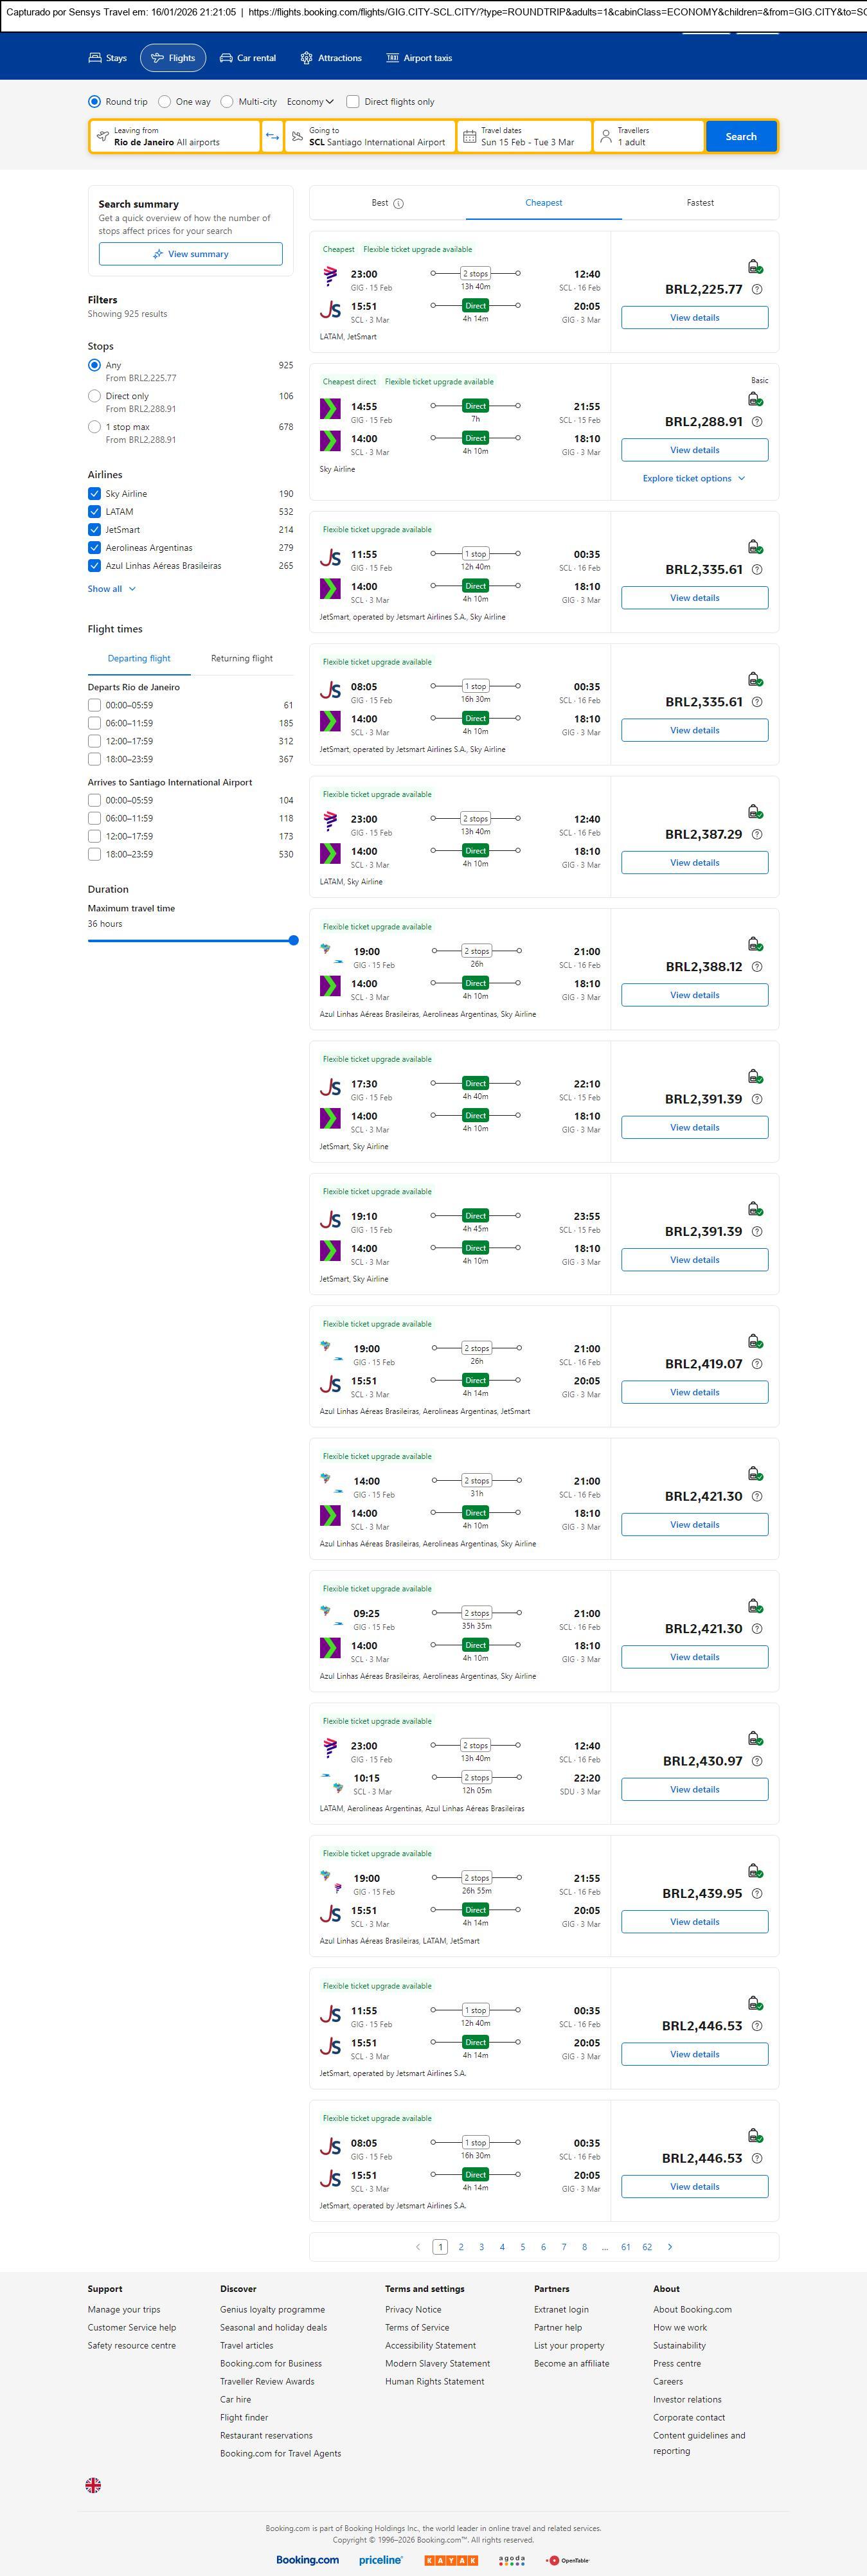Click the UK flag language icon

[93, 2485]
